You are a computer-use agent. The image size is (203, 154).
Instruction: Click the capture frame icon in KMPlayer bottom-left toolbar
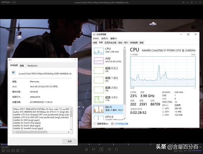[x=23, y=151]
